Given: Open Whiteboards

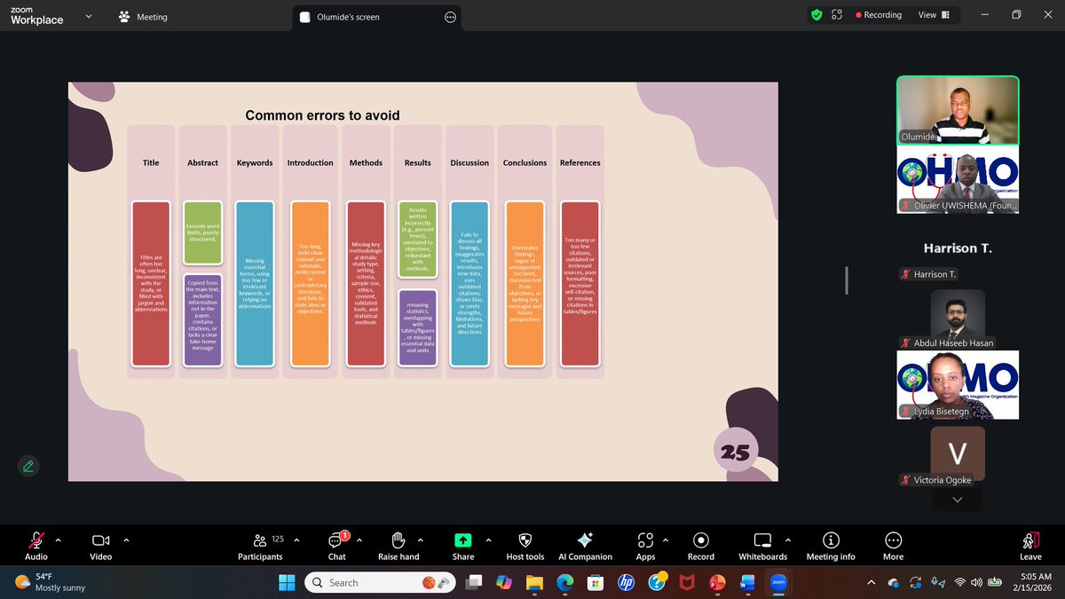Looking at the screenshot, I should point(762,546).
